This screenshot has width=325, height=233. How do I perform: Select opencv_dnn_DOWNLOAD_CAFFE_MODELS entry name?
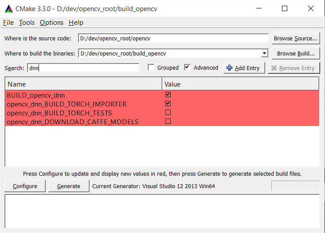tap(73, 122)
